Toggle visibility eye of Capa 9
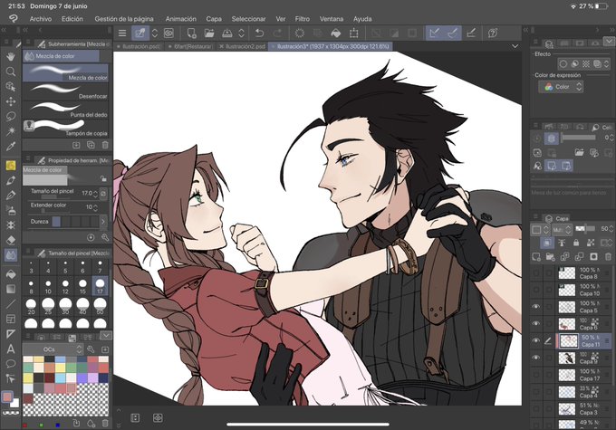Viewport: 616px width, 430px height. [536, 358]
